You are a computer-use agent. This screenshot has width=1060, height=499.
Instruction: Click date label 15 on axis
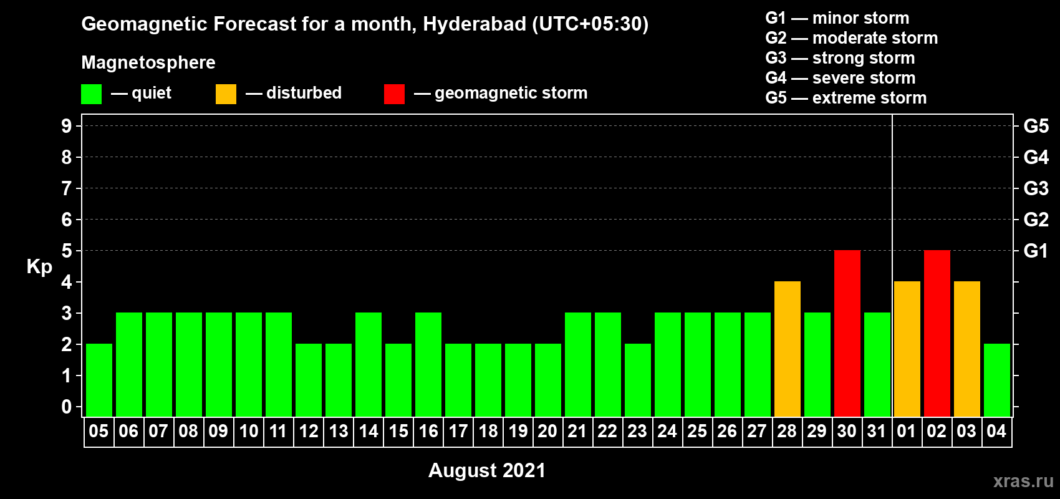[398, 431]
